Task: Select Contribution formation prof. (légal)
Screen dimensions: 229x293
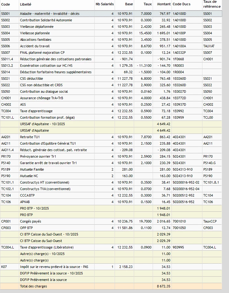Action: click(47, 117)
